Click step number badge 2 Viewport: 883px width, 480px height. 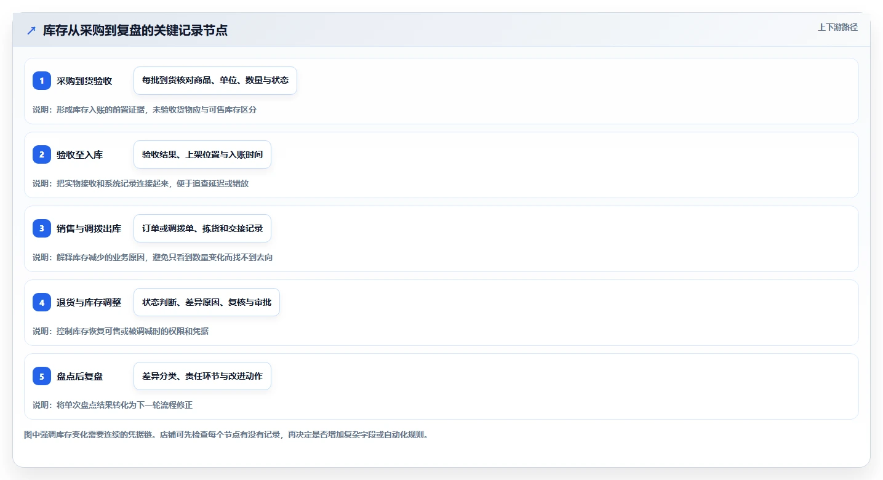pos(42,154)
